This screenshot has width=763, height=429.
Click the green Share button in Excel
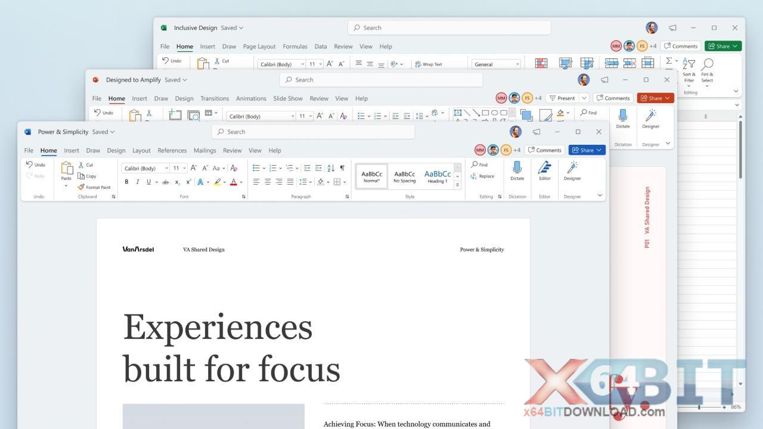click(x=723, y=46)
